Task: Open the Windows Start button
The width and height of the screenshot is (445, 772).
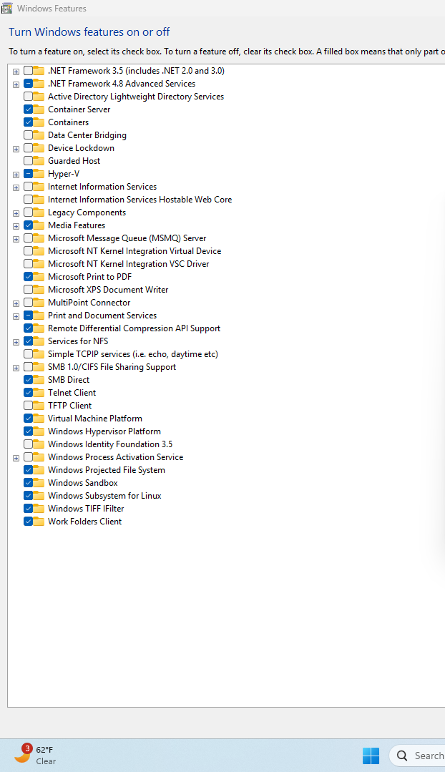Action: [371, 756]
